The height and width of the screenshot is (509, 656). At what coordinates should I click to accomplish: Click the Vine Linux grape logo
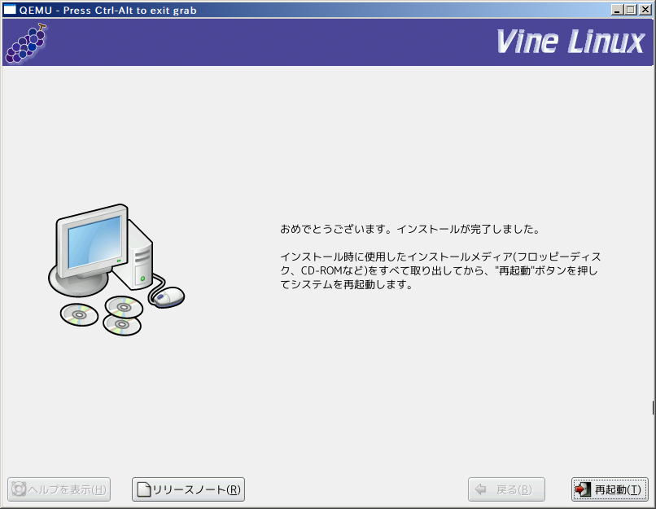tap(26, 43)
